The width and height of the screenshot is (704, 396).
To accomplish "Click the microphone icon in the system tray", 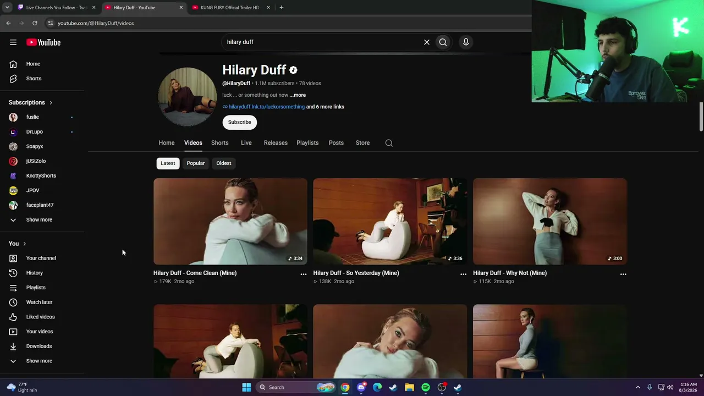I will [x=650, y=387].
